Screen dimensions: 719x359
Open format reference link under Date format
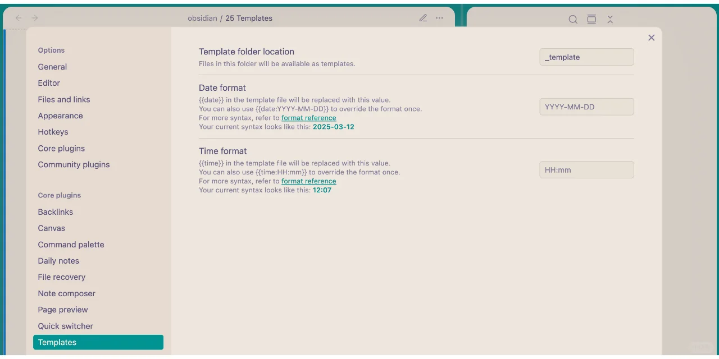pos(309,118)
